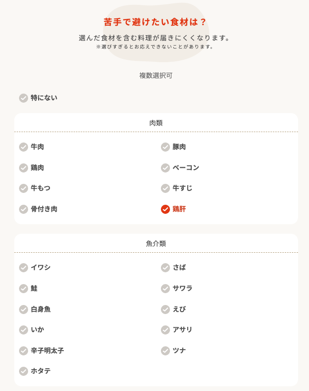Image resolution: width=309 pixels, height=391 pixels.
Task: Select えび checkbox
Action: pos(165,309)
